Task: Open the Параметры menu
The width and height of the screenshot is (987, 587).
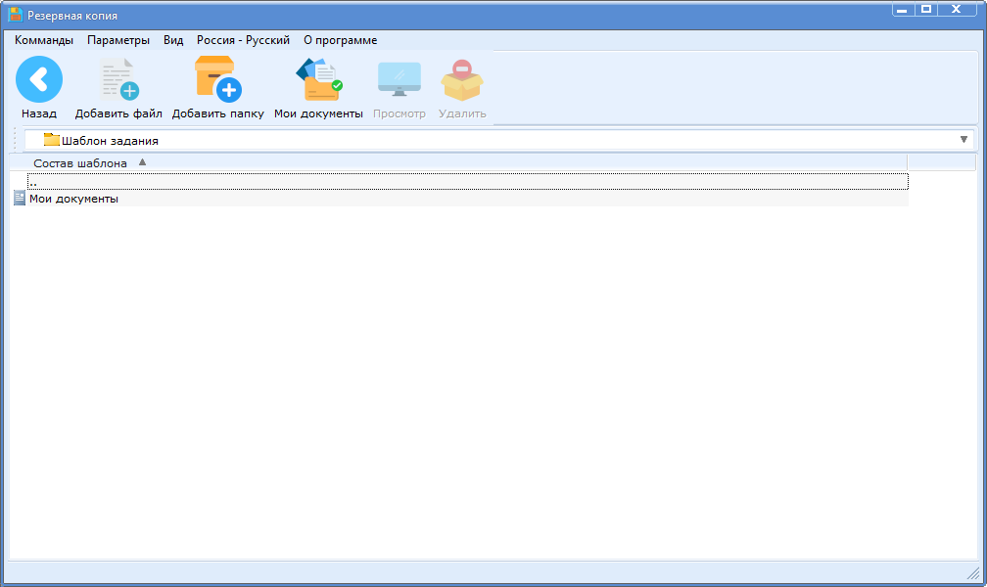Action: pos(118,40)
